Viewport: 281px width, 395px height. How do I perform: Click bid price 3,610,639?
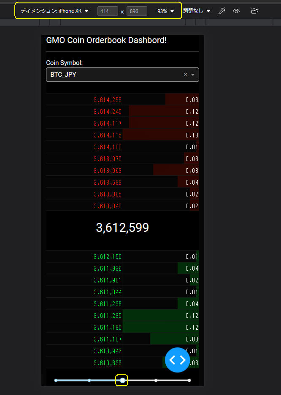108,363
